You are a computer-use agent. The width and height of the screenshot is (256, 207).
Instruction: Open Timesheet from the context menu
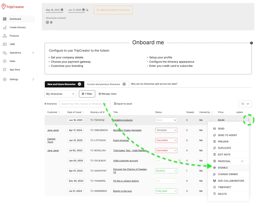[224, 187]
